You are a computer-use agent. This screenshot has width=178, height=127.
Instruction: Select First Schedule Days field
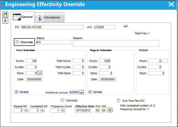point(31,73)
